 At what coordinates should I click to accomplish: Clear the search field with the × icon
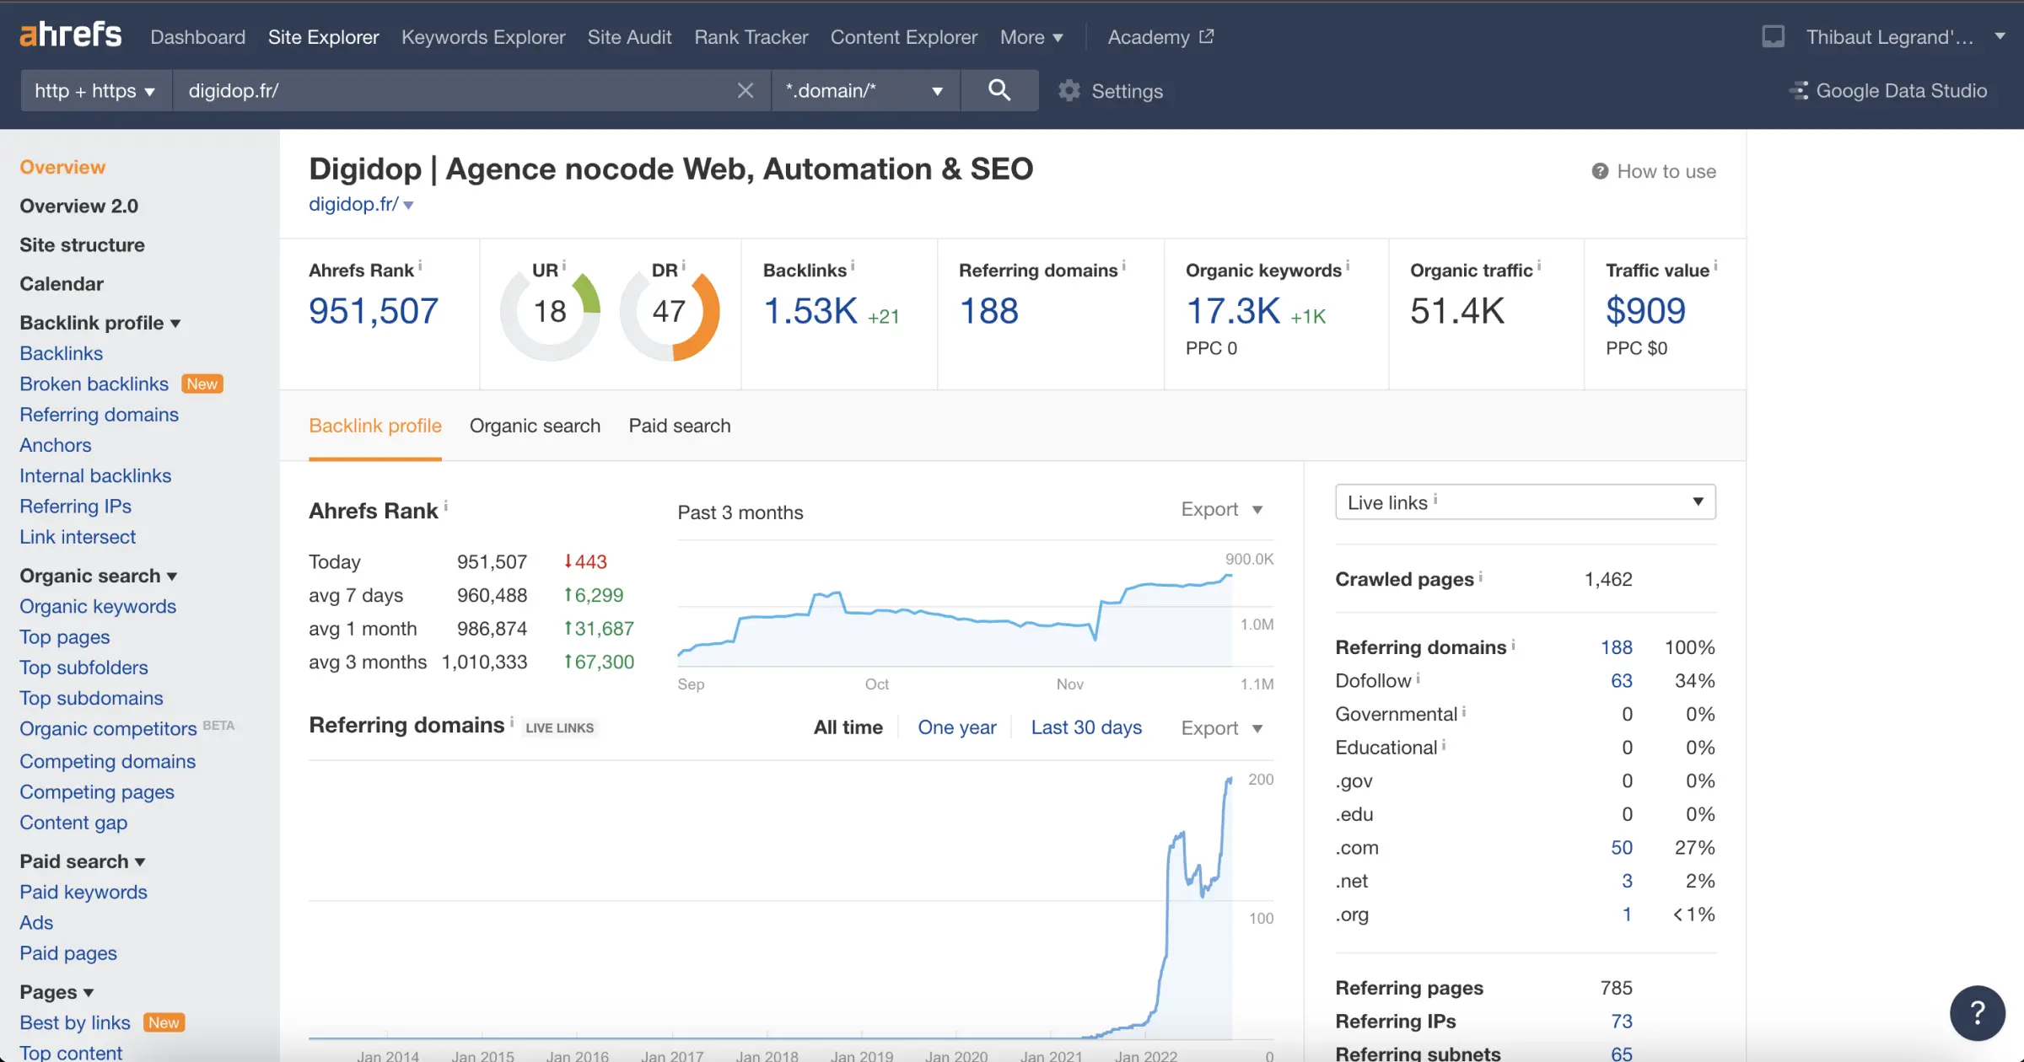click(x=745, y=90)
